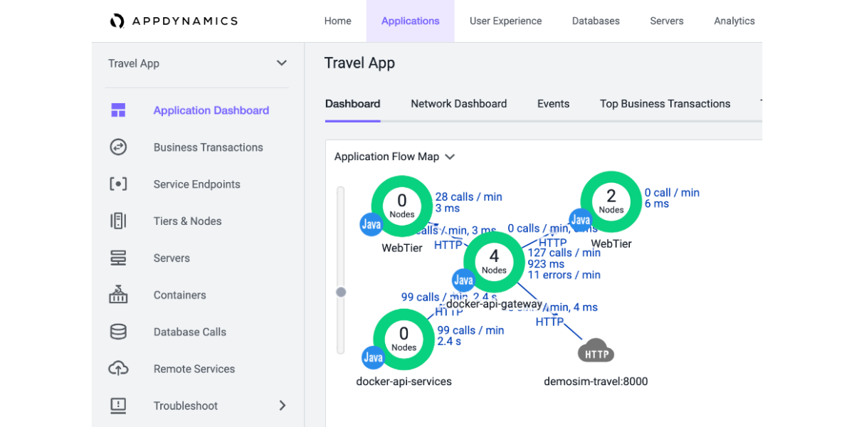Click Java badge on docker-api-services node
The width and height of the screenshot is (854, 427).
373,358
